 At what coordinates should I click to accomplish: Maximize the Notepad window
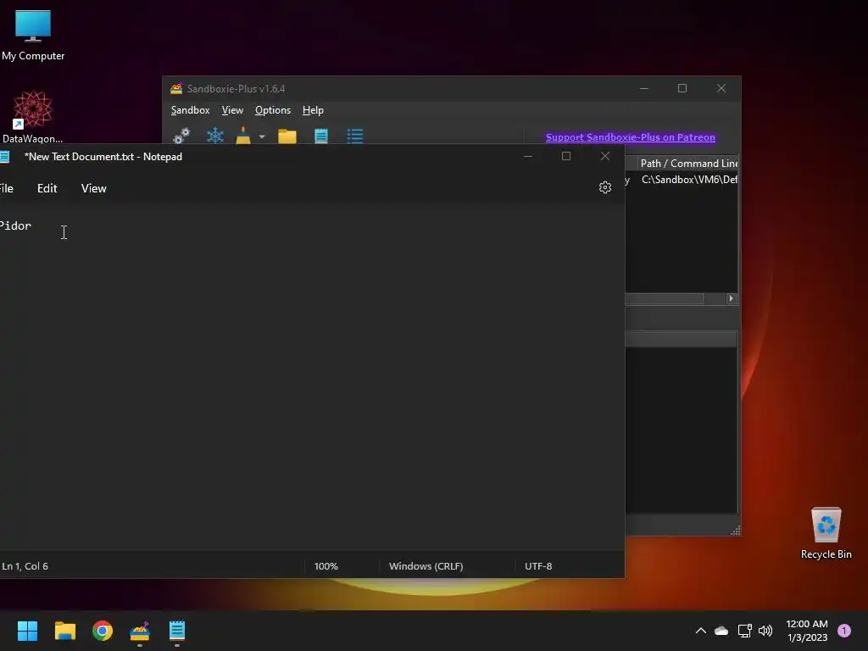coord(566,157)
